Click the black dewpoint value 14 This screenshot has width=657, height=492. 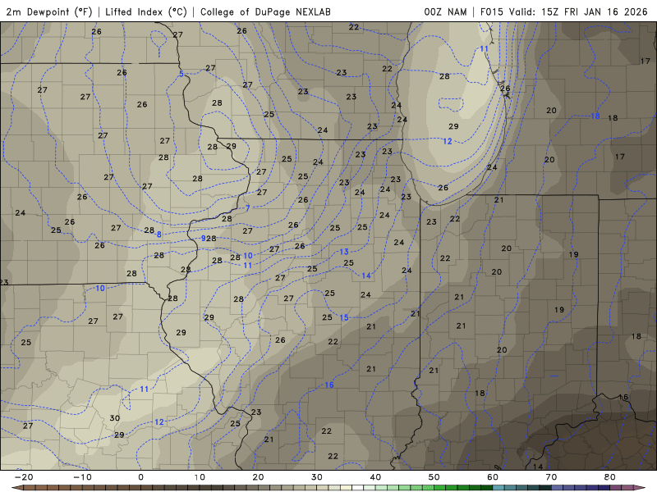538,467
